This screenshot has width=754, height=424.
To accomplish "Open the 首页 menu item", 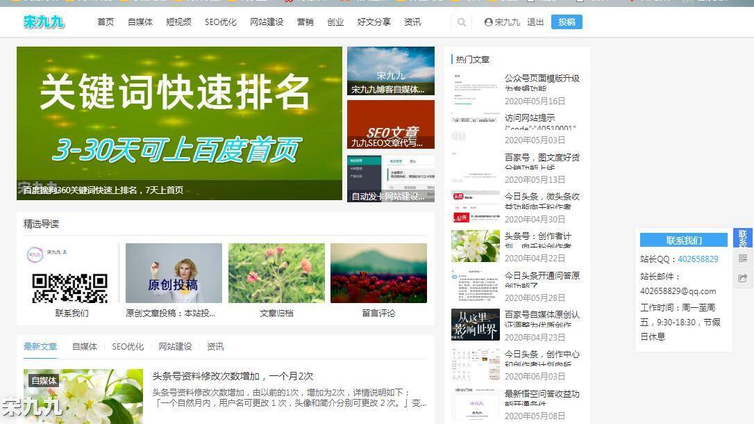I will 106,22.
